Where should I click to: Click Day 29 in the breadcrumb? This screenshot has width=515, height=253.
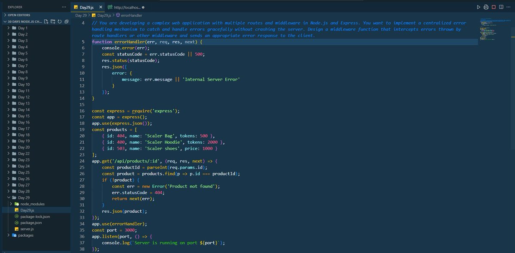[81, 15]
